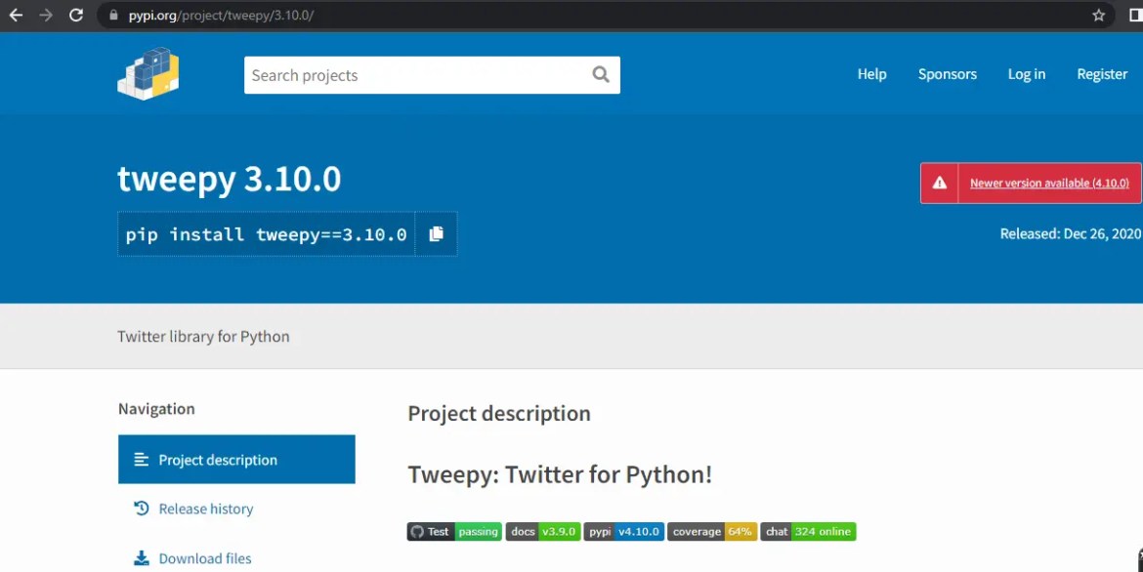The image size is (1143, 572).
Task: Reload the PyPI tweepy page
Action: pyautogui.click(x=76, y=16)
